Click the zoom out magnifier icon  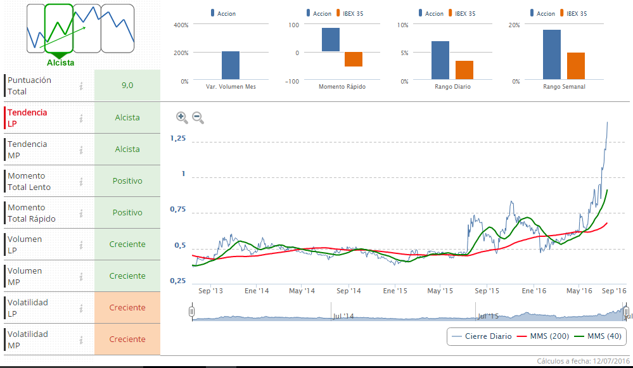(198, 117)
